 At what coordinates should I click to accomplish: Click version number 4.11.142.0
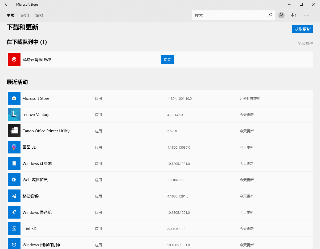click(x=175, y=115)
